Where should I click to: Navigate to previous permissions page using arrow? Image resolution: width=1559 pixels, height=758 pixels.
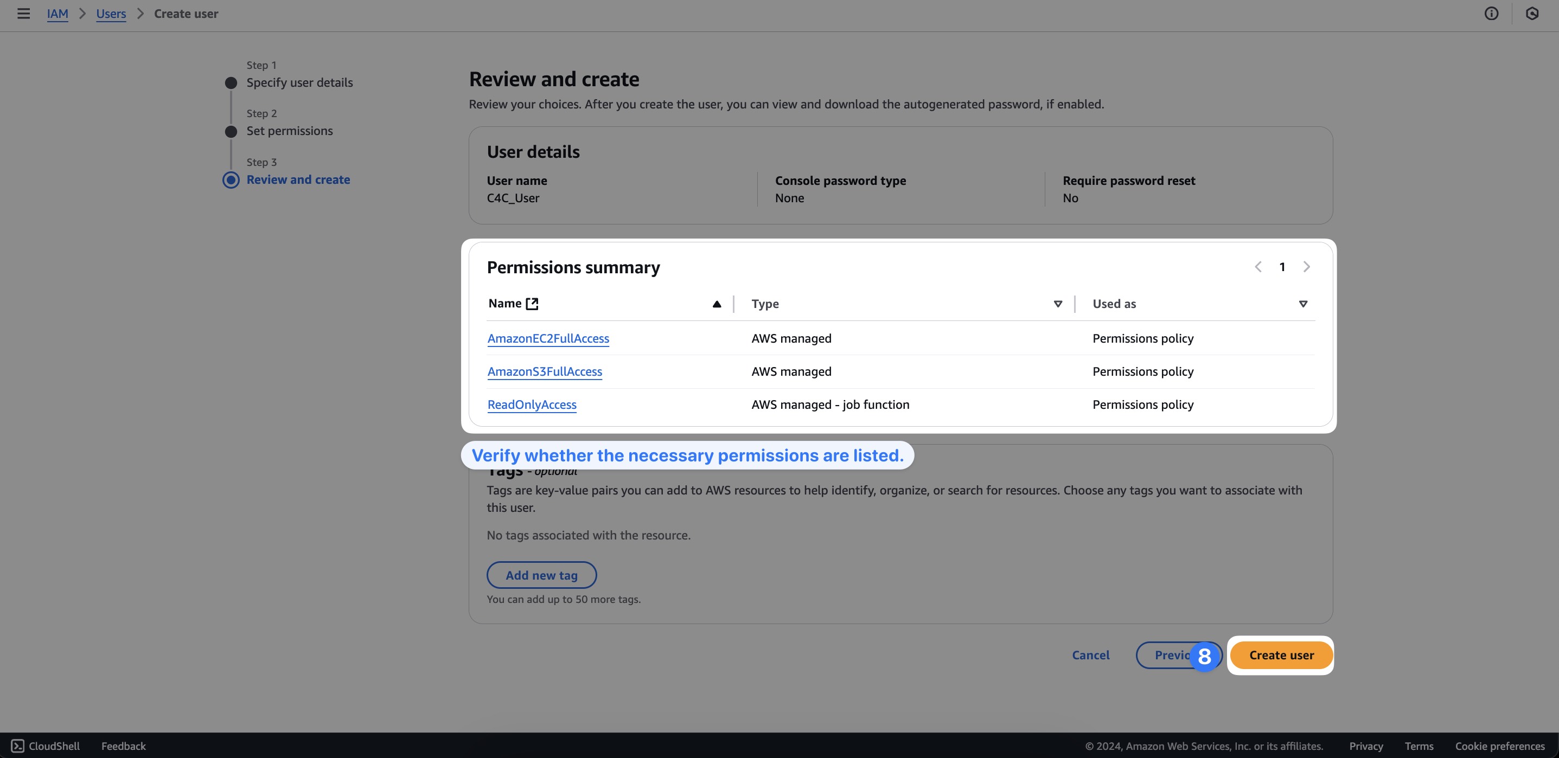1257,267
